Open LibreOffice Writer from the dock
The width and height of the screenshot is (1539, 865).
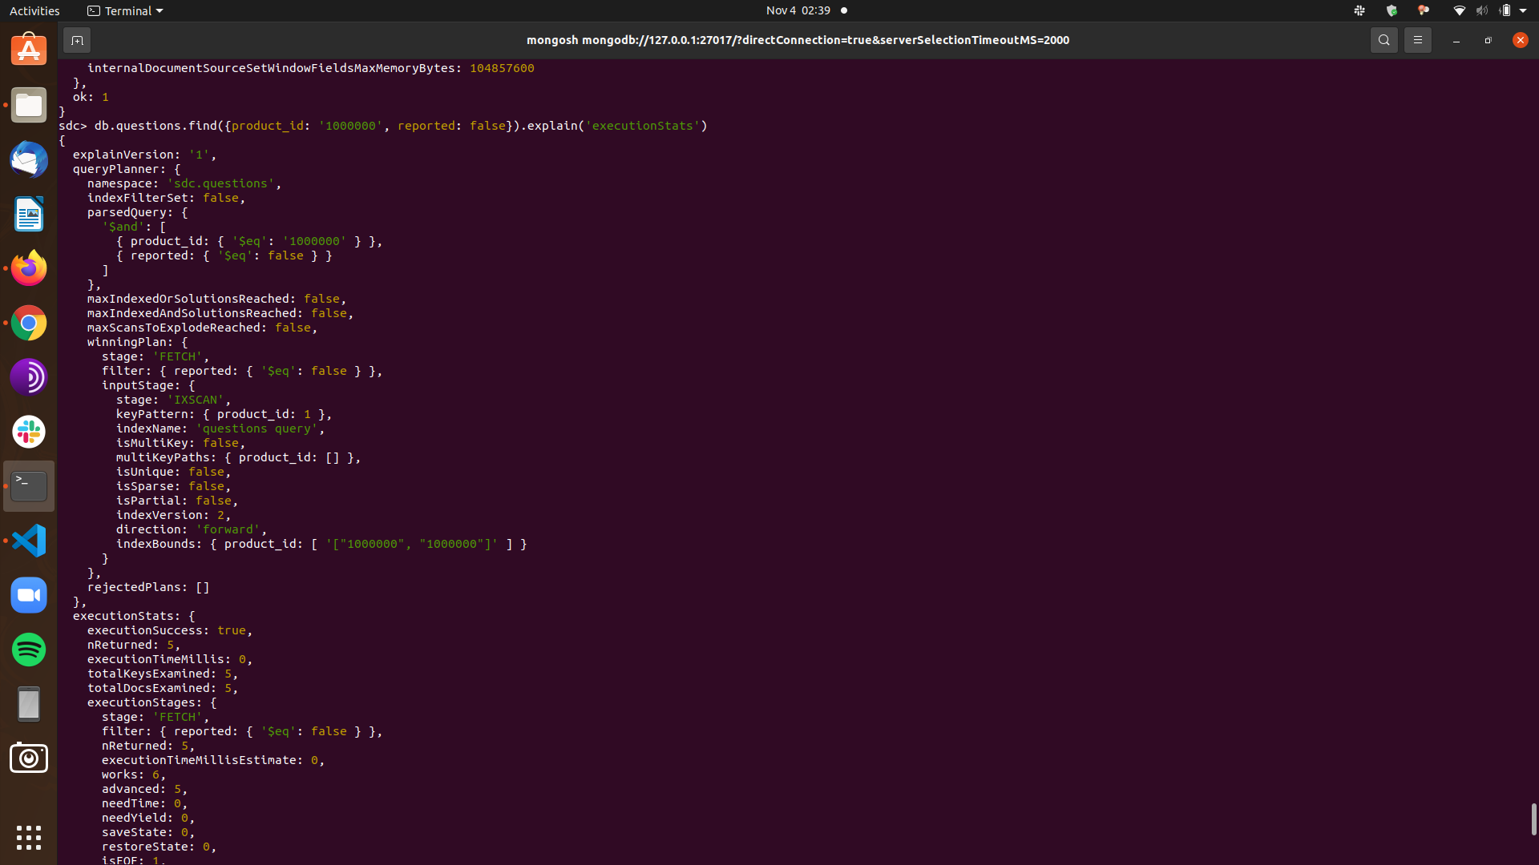coord(29,214)
